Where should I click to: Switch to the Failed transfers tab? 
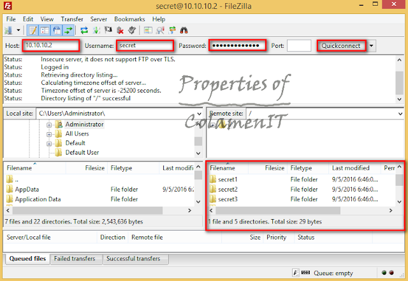[x=75, y=259]
